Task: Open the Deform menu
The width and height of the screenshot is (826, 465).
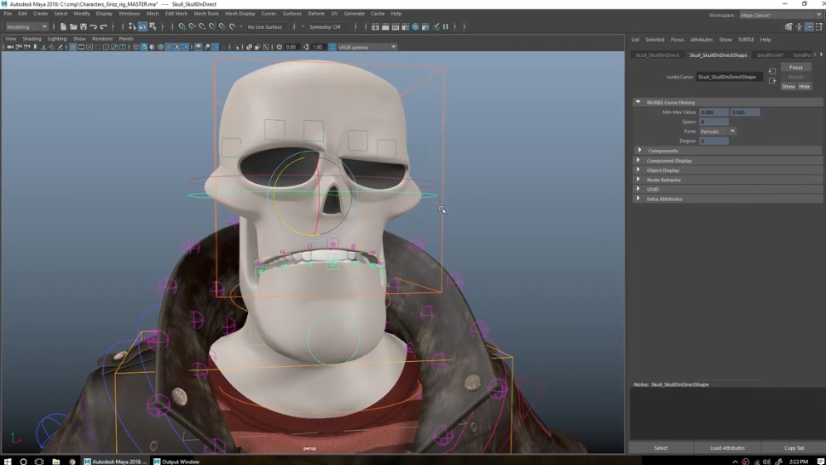Action: (x=316, y=14)
